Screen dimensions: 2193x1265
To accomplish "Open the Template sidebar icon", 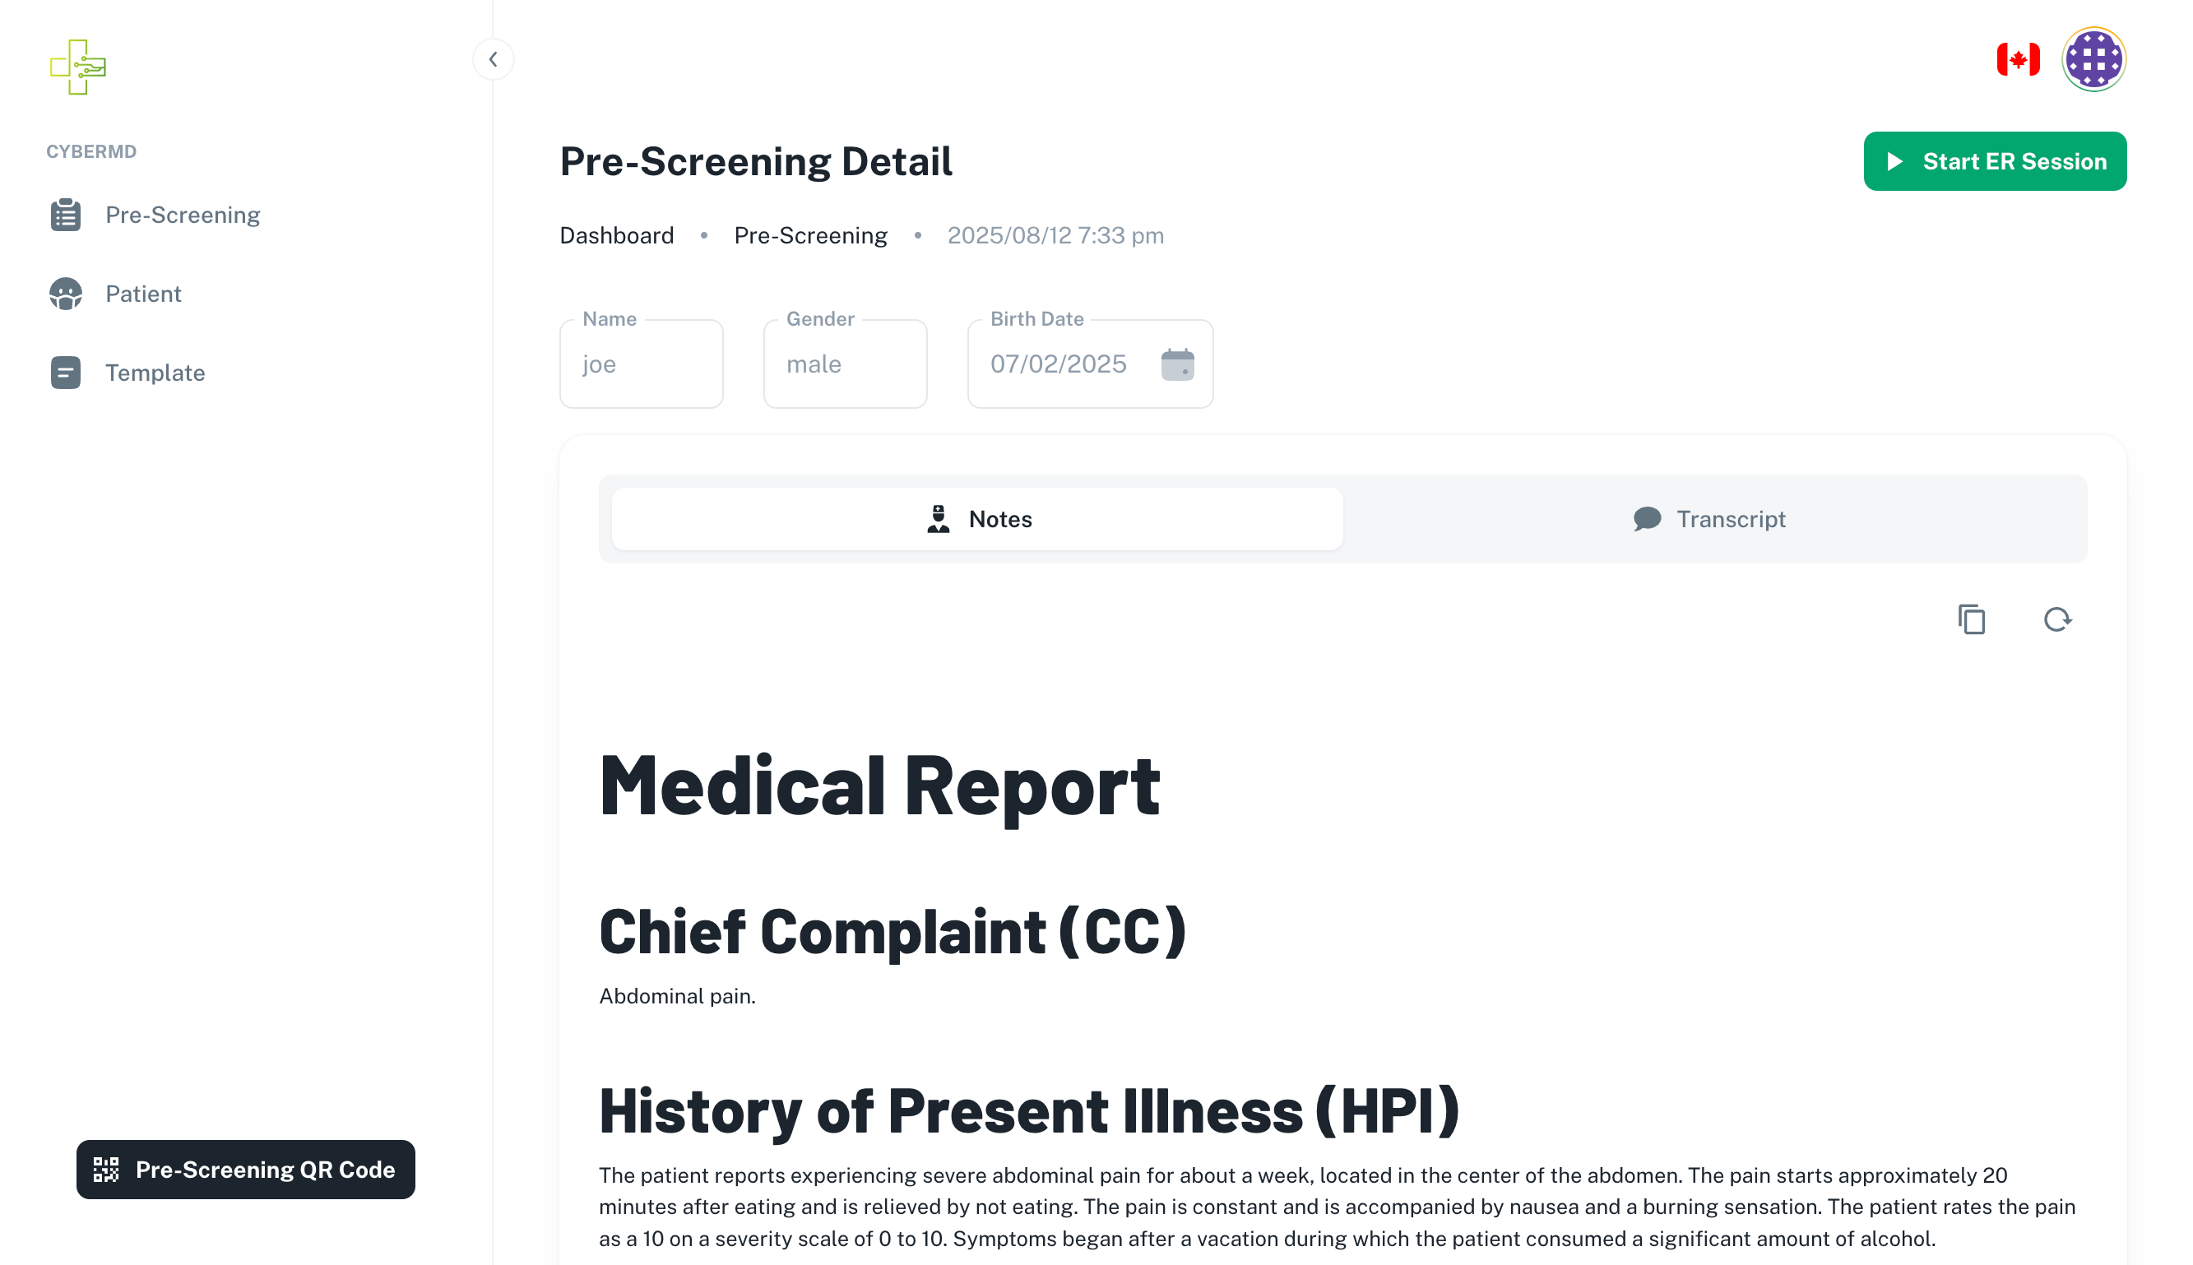I will click(x=65, y=373).
